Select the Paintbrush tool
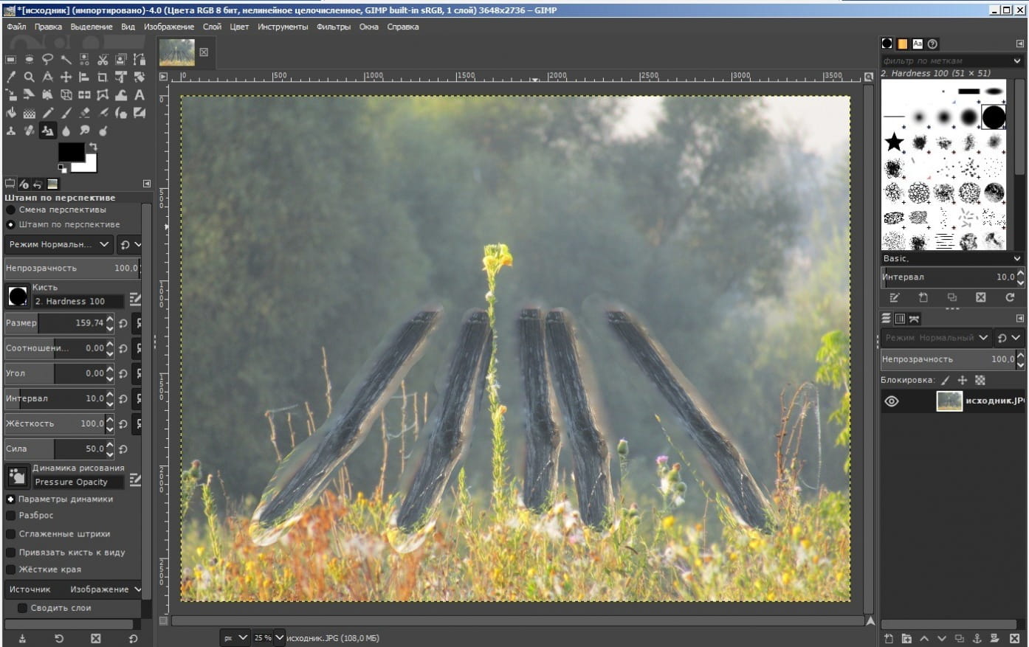1029x647 pixels. click(66, 113)
